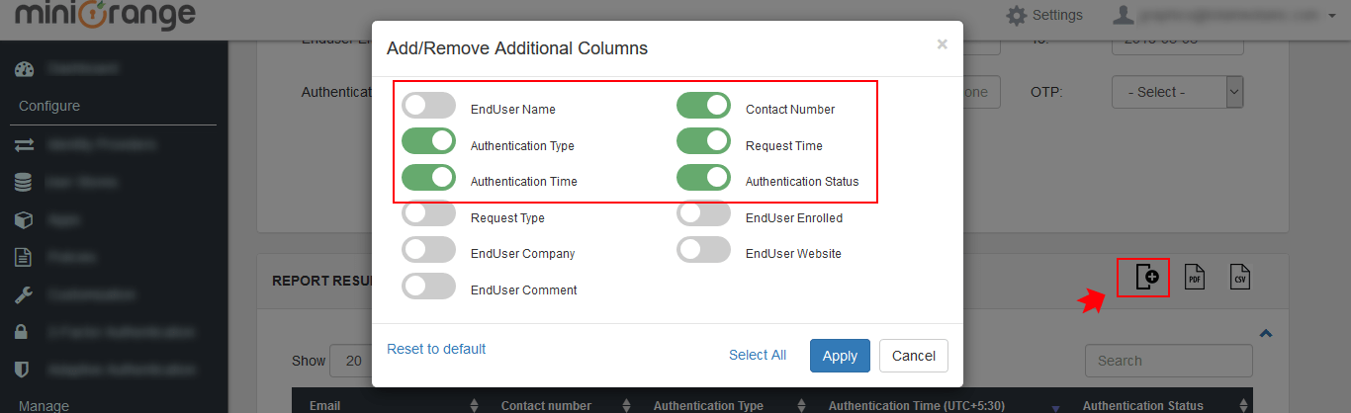Open the user account menu icon
The image size is (1351, 413).
(1123, 15)
